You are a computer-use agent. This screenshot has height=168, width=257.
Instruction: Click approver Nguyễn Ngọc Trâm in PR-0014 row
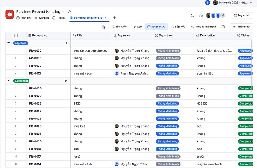click(131, 164)
